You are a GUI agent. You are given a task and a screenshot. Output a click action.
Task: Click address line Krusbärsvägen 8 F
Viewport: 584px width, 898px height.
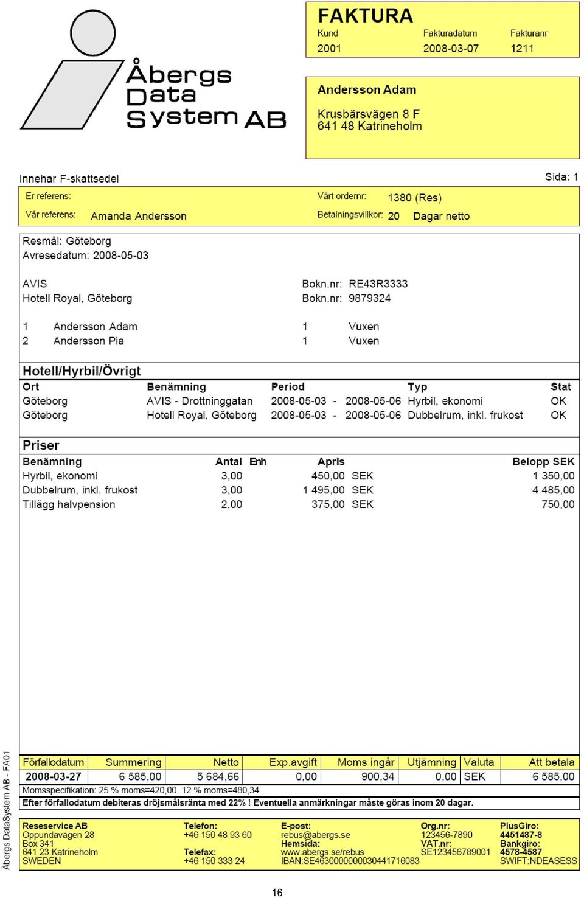[369, 114]
